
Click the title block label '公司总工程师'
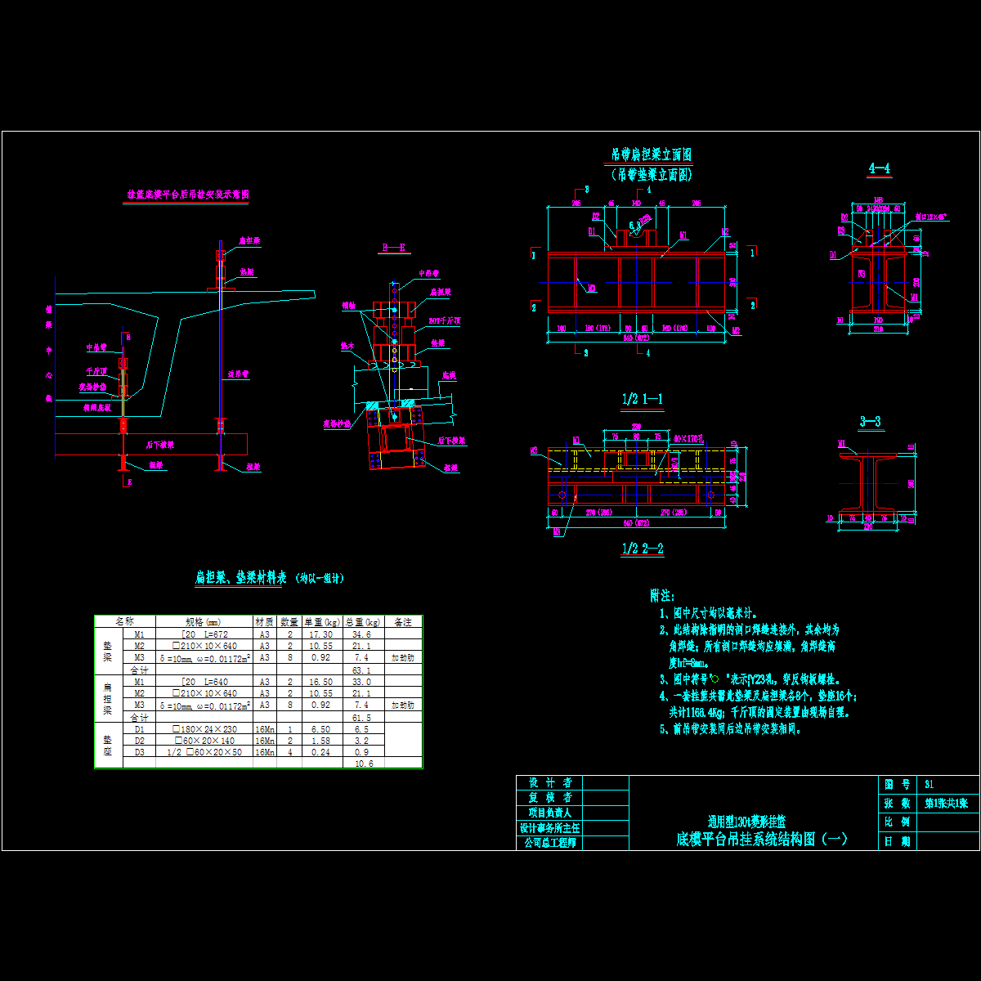[549, 842]
